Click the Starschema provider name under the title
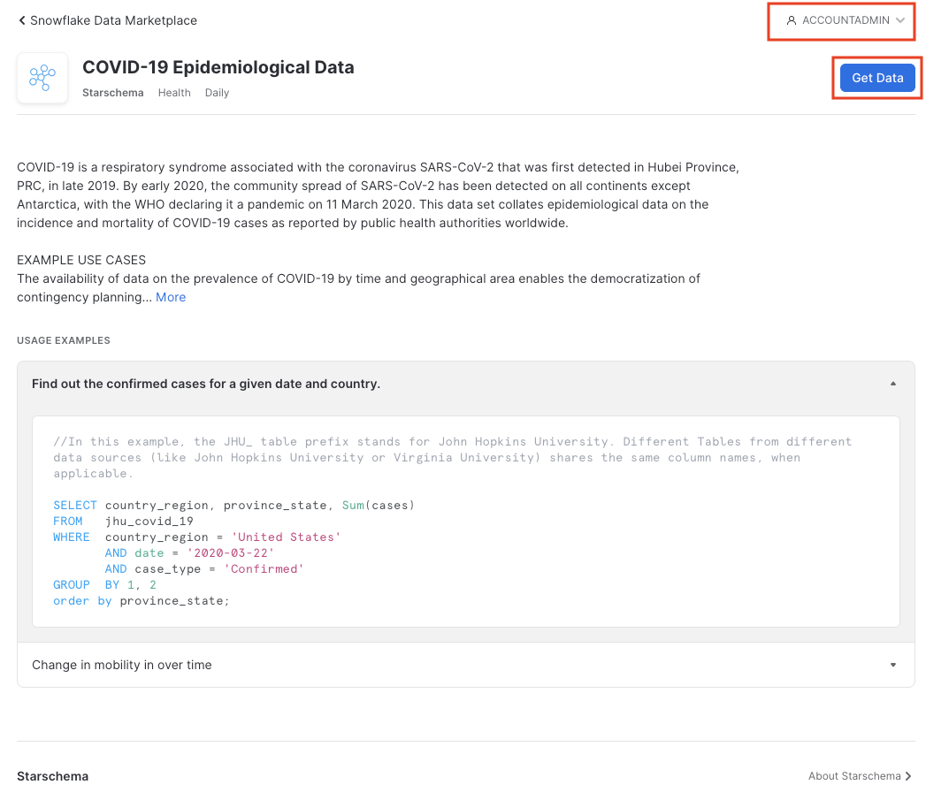This screenshot has width=926, height=800. 112,93
